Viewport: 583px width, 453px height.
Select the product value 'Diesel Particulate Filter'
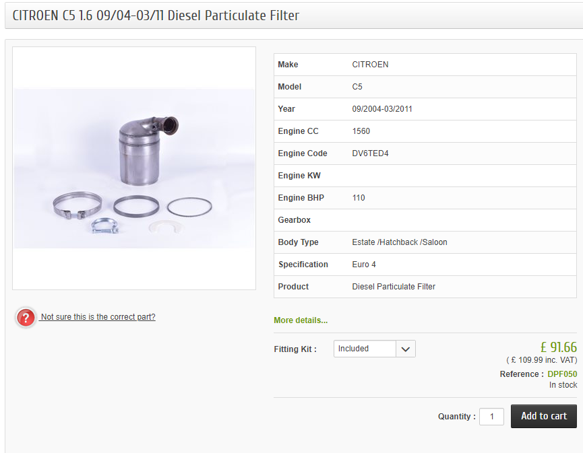(394, 287)
